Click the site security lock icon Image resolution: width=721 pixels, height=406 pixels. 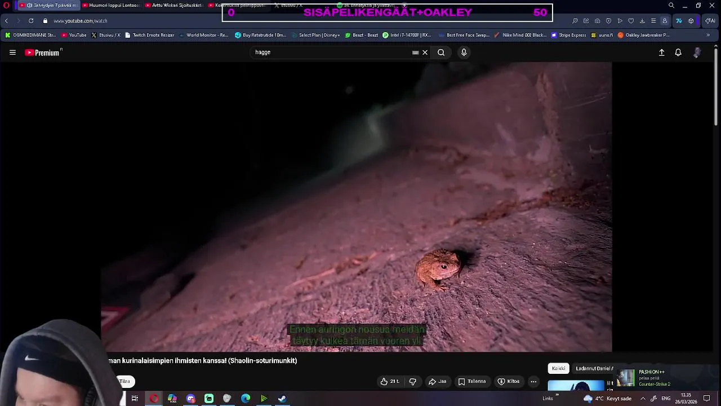coord(46,21)
